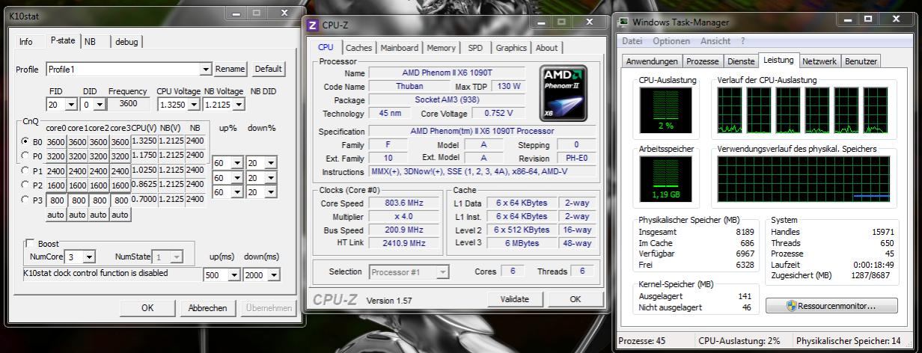The height and width of the screenshot is (353, 922).
Task: Click the Task-Manager title bar icon
Action: tap(623, 22)
